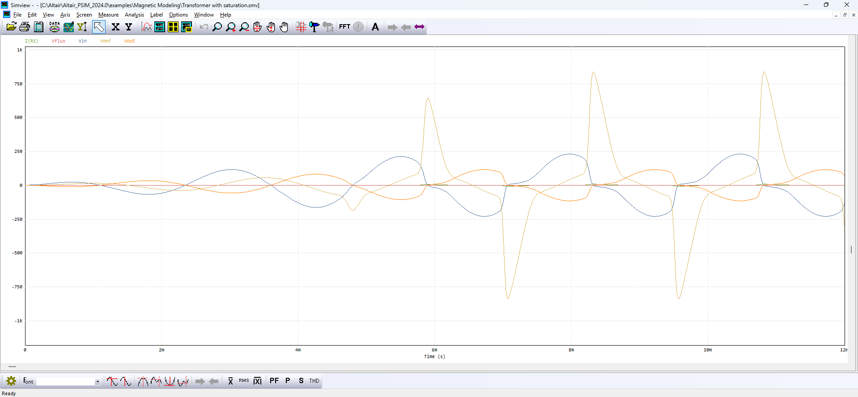This screenshot has width=858, height=397.
Task: Select the arrow pointer tool
Action: (x=99, y=27)
